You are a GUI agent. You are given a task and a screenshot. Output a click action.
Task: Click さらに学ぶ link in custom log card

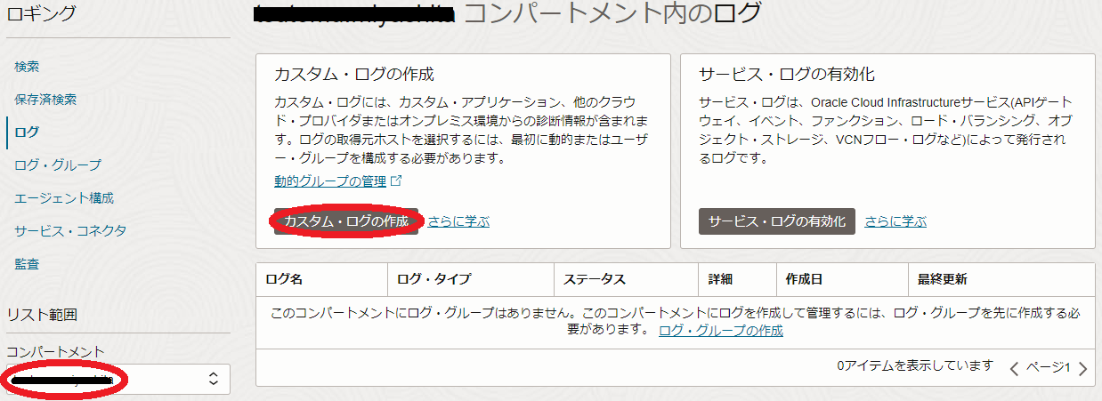pos(458,221)
